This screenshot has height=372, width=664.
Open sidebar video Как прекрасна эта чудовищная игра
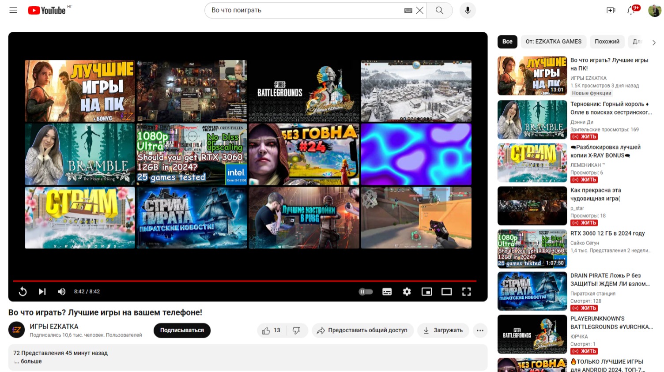click(x=596, y=194)
